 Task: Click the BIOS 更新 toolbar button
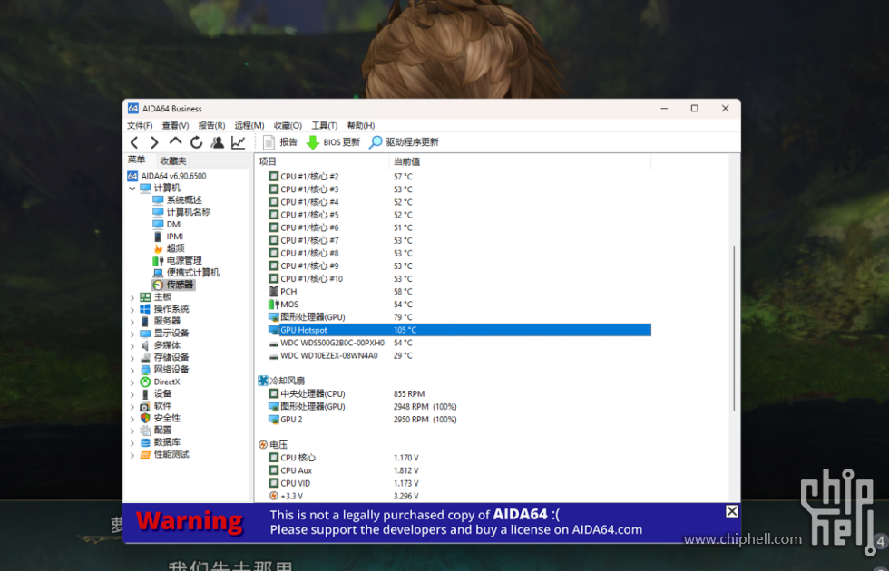[333, 142]
